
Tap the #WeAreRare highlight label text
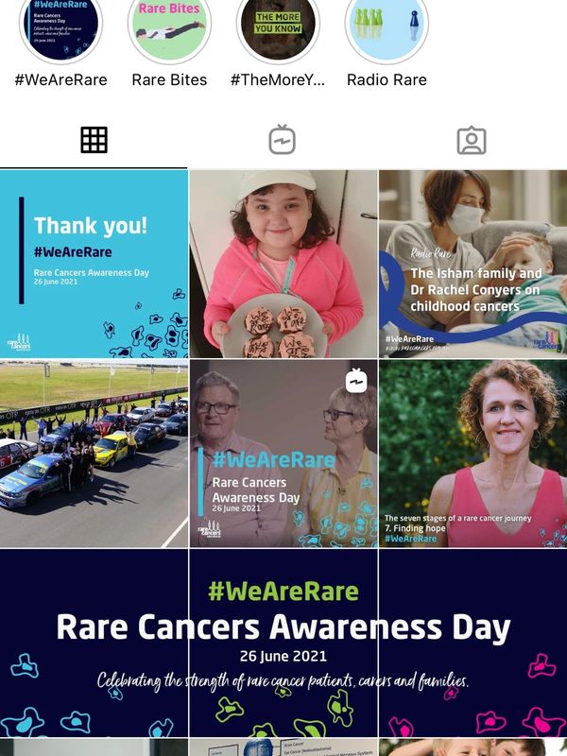[60, 79]
